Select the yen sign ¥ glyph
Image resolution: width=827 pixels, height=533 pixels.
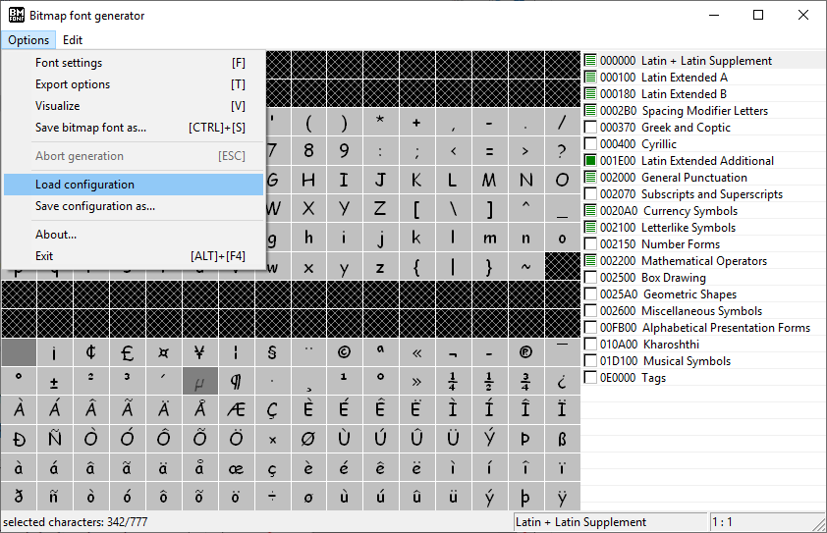(199, 352)
